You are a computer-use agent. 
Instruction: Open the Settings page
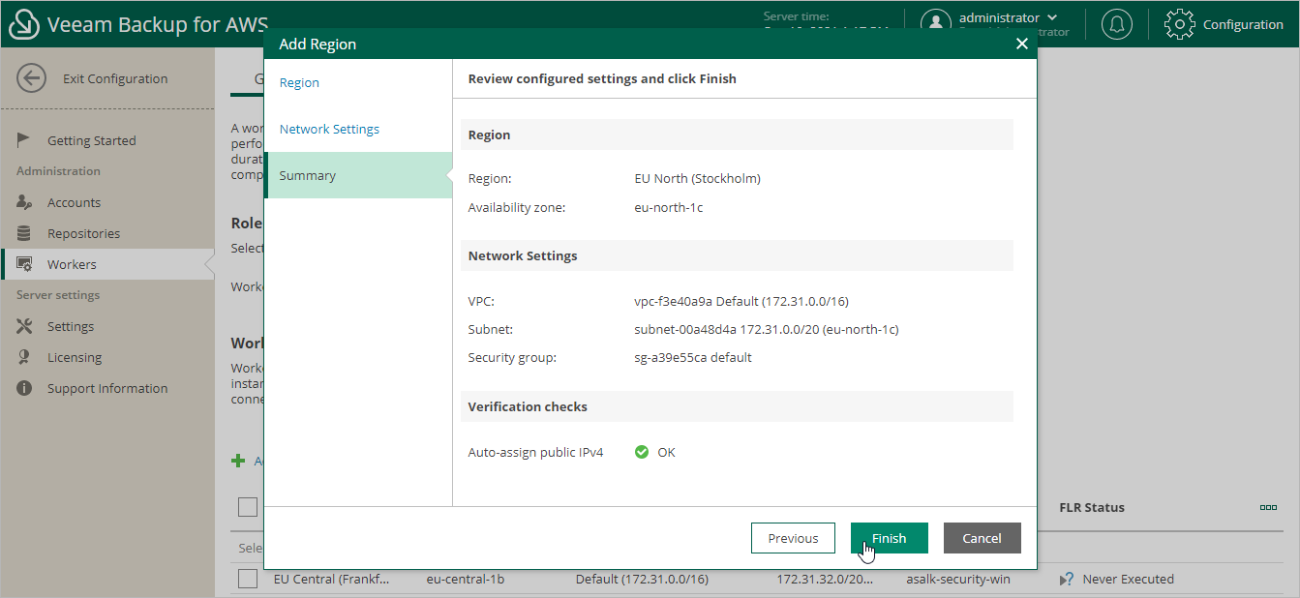pos(71,326)
